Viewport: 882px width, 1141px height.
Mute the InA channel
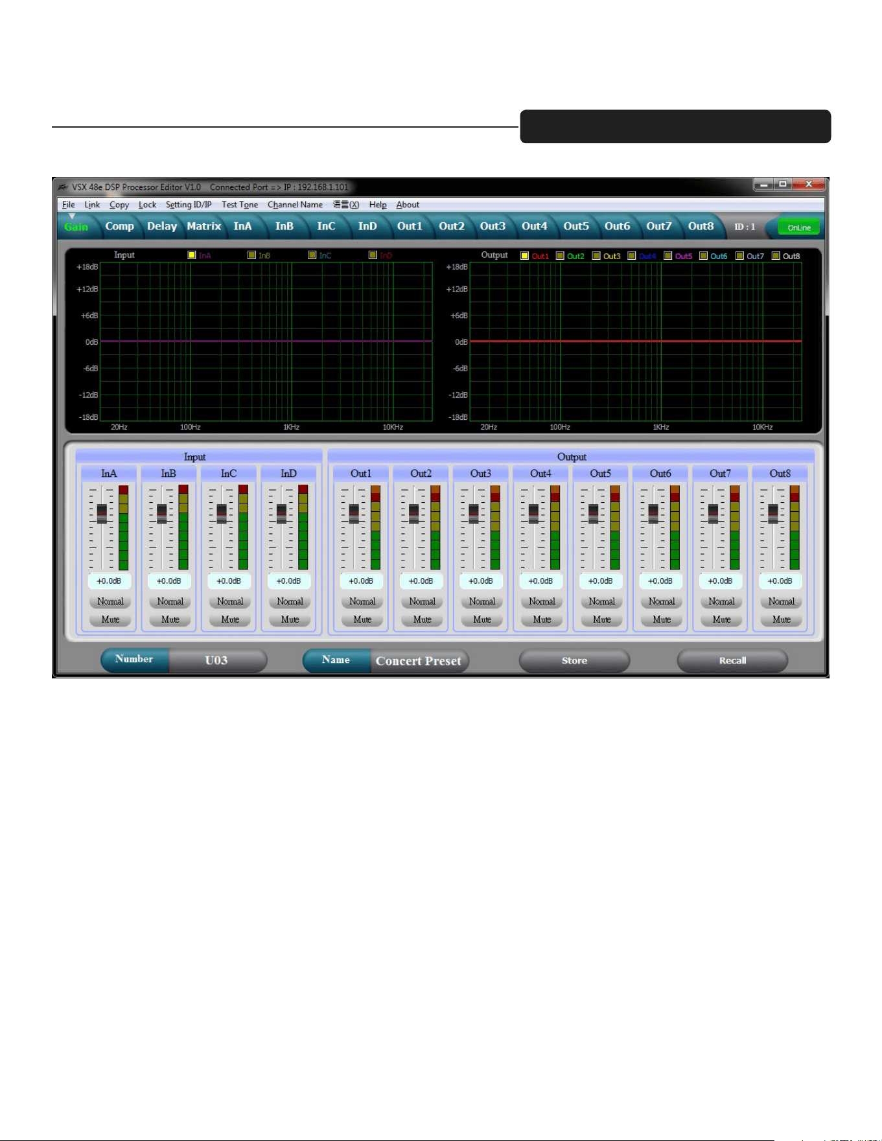click(x=110, y=620)
